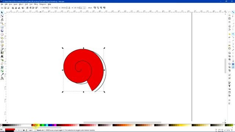Open Fill and Stroke dialog icon
235x132 pixels.
coord(229,83)
